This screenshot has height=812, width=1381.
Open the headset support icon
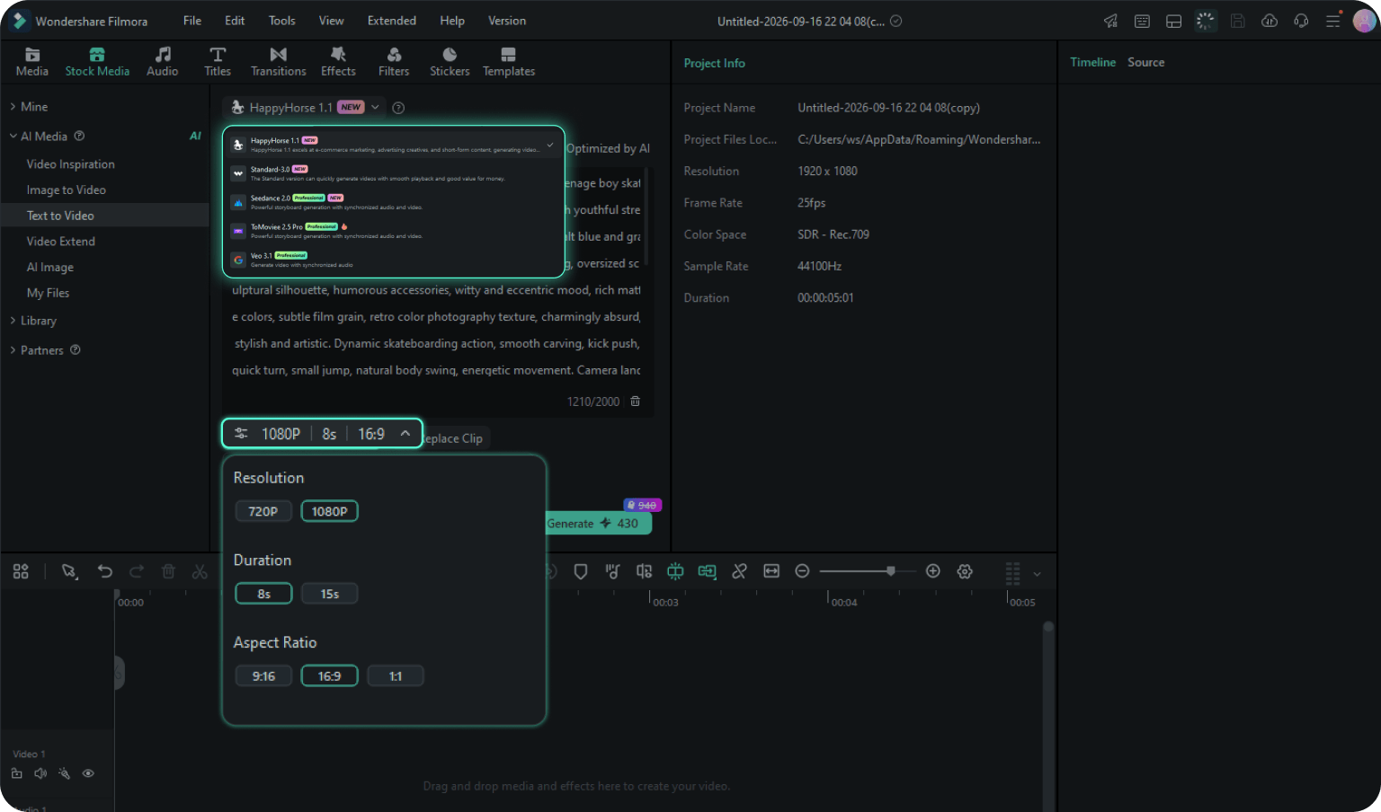pos(1301,21)
